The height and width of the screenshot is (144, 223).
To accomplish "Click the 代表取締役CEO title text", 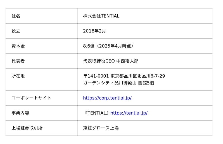I will click(99, 61).
